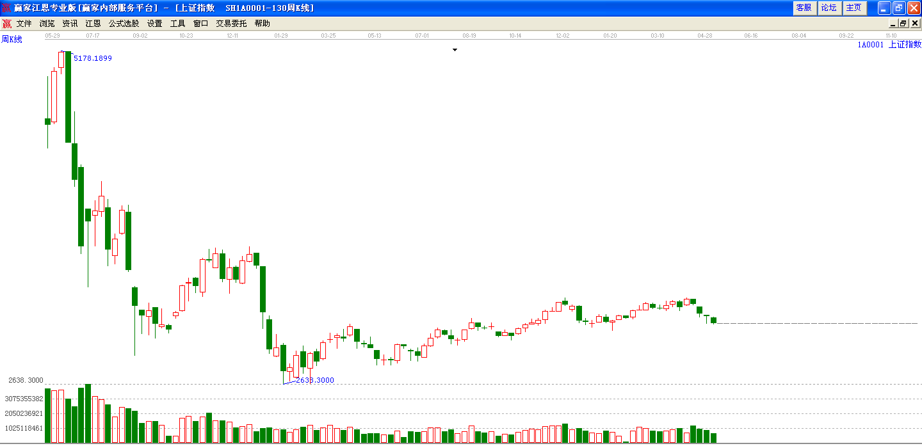Viewport: 922px width, 446px height.
Task: Click the 01-29 date on time axis
Action: 280,36
